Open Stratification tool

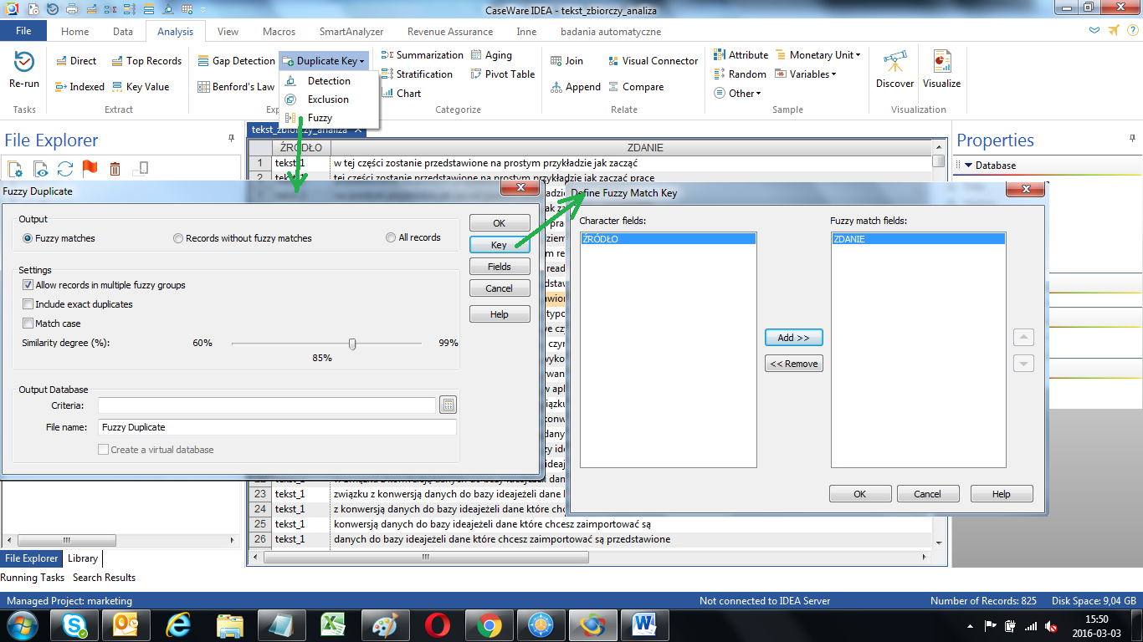coord(417,74)
